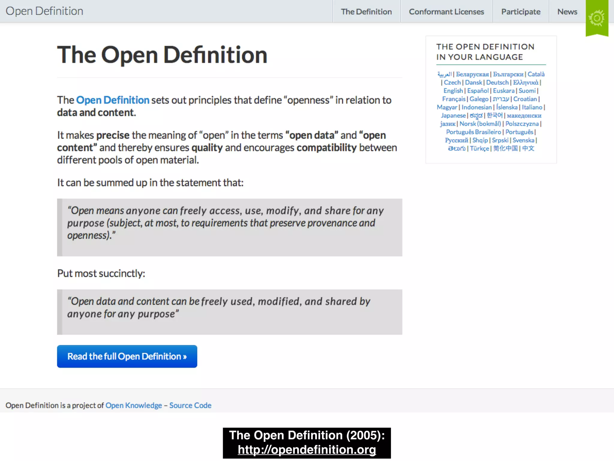Go to the Participate nav tab
This screenshot has width=614, height=461.
[x=521, y=11]
